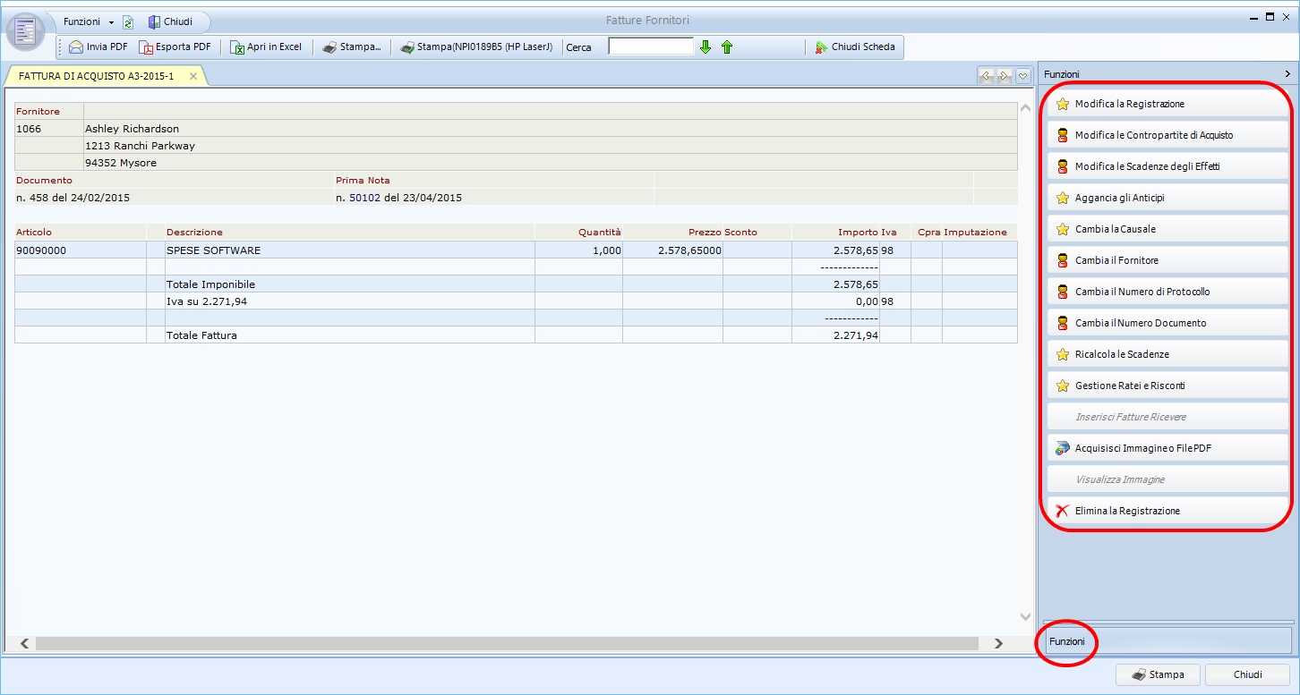This screenshot has width=1300, height=695.
Task: Select the FATTURA DI ACQUISTO A3-2015-1 tab
Action: [x=96, y=77]
